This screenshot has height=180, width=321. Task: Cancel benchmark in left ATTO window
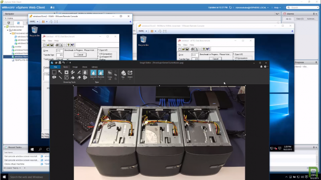(x=80, y=55)
